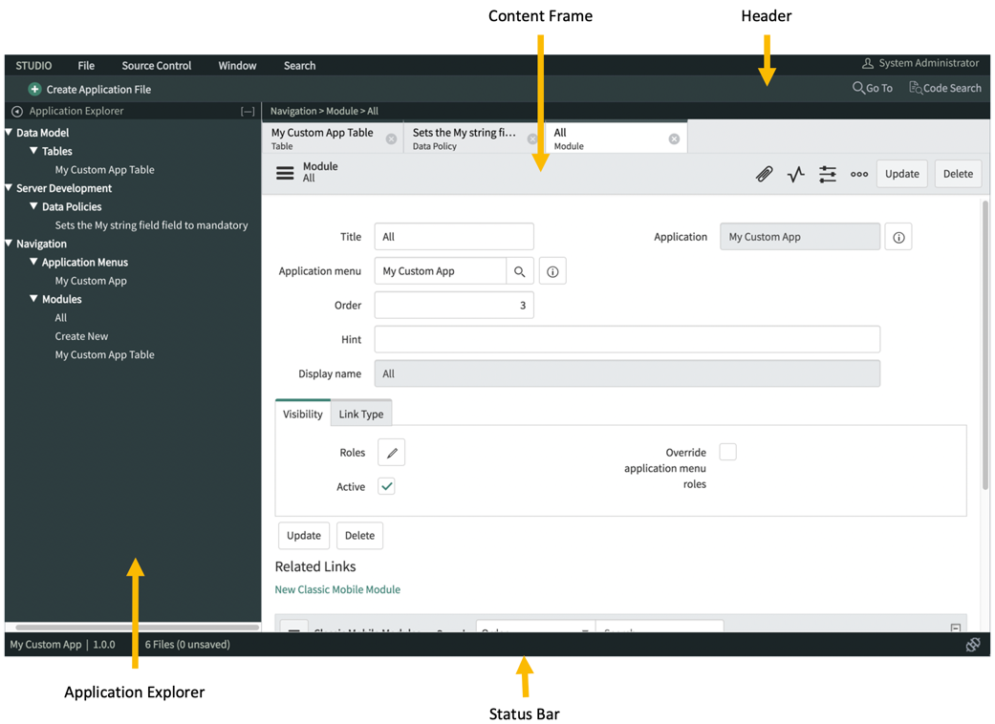Click the Update button
995x724 pixels.
tap(901, 173)
